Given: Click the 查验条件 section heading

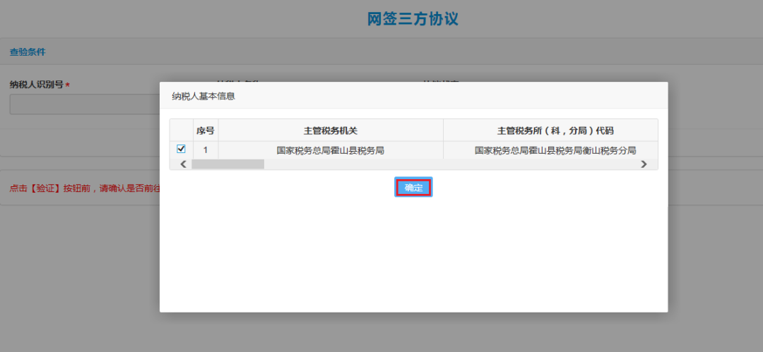Looking at the screenshot, I should tap(28, 52).
